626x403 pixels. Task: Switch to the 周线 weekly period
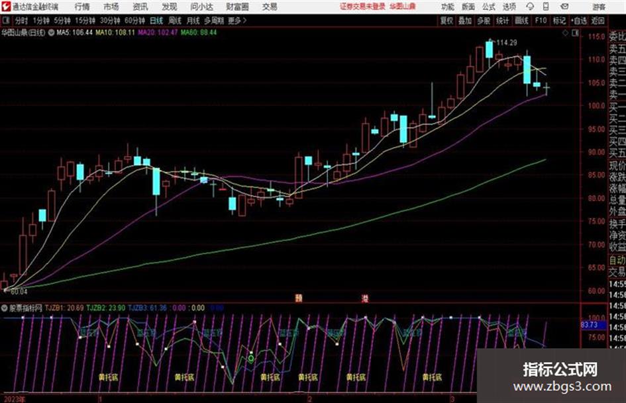(x=174, y=21)
